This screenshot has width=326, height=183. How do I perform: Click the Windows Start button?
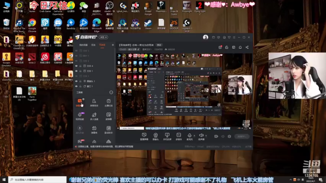(4, 179)
